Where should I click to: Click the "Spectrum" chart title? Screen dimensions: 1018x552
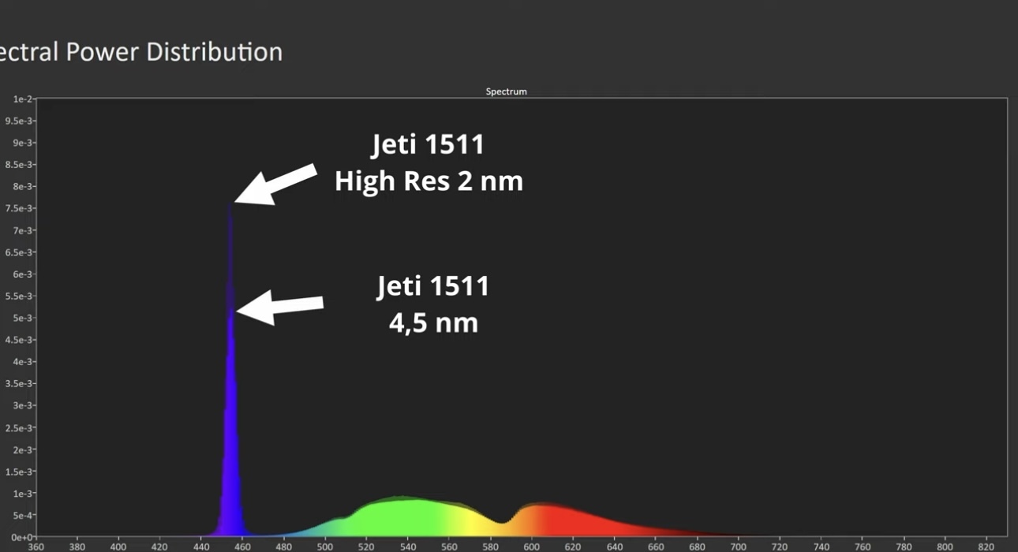click(506, 91)
